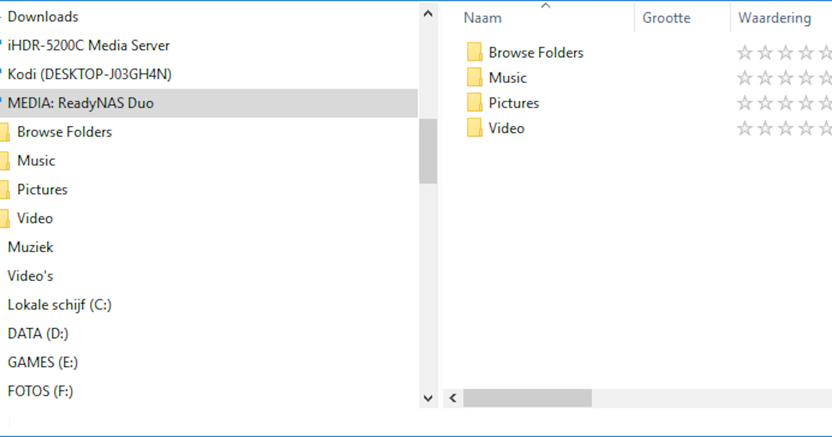Sort files by the Naam column header
The height and width of the screenshot is (437, 832).
tap(483, 18)
